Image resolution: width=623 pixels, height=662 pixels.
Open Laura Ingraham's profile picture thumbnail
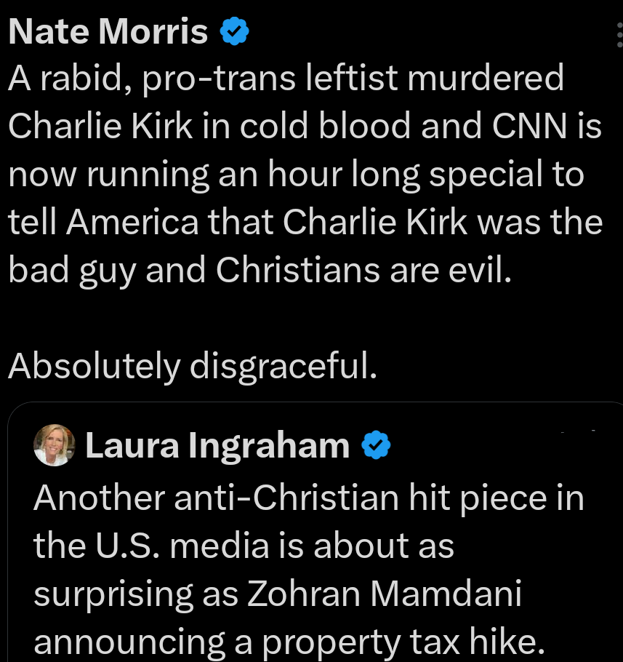pyautogui.click(x=54, y=445)
